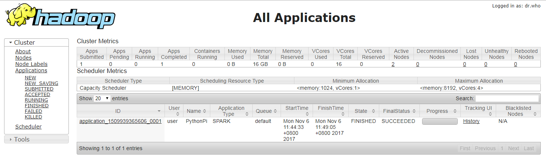Click the 'Logged in as: dr.who' text
The height and width of the screenshot is (165, 546).
pyautogui.click(x=516, y=6)
